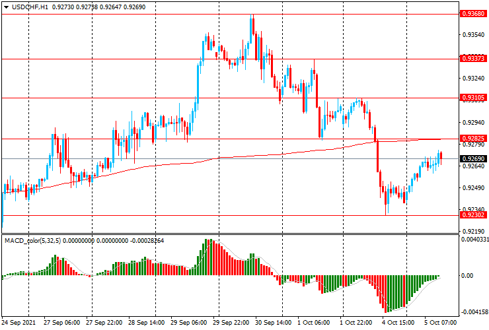
Task: Click the 0.92190 price scale value
Action: [473, 232]
